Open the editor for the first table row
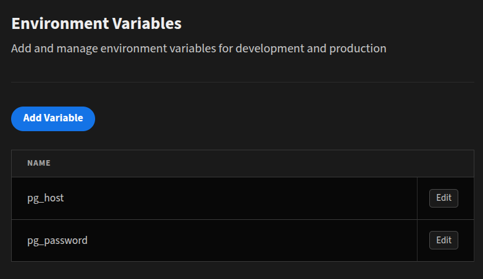Screen dimensions: 483x279 443,198
